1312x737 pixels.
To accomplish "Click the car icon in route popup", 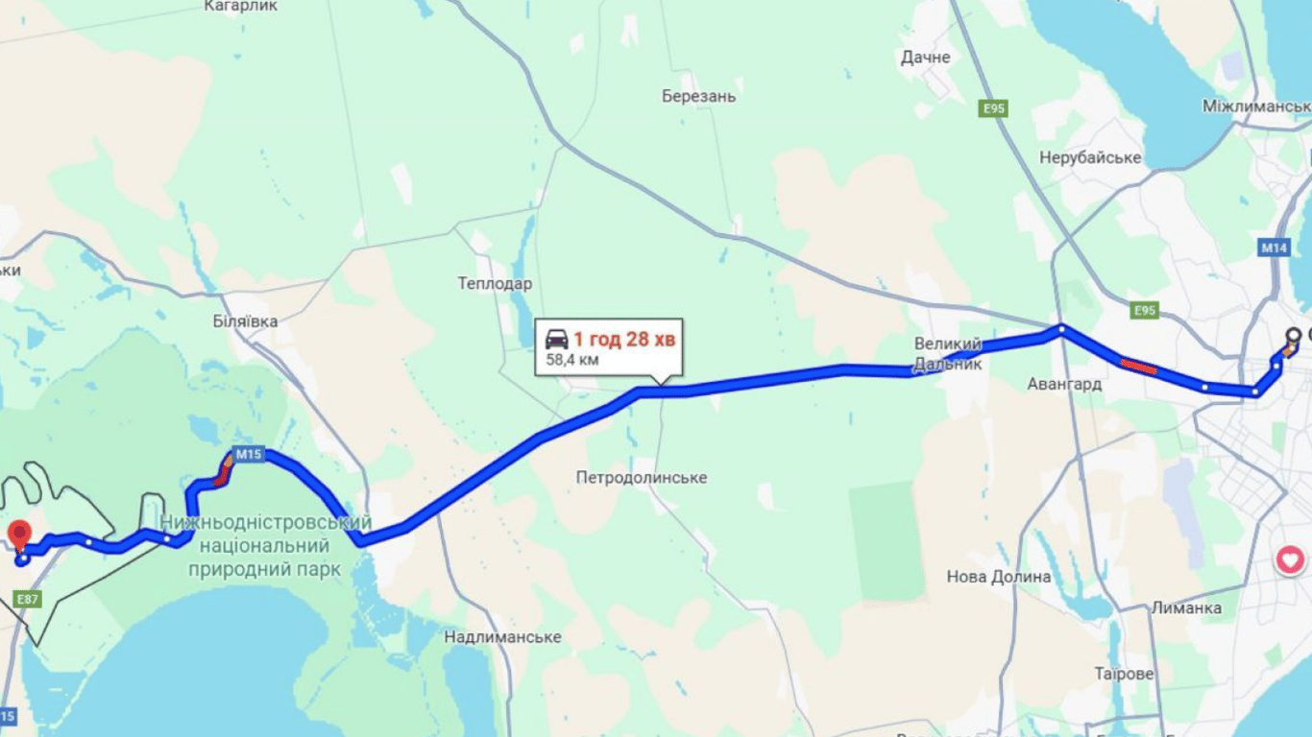I will pyautogui.click(x=557, y=339).
